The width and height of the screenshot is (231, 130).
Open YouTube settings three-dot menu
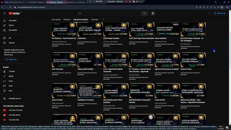click(x=209, y=13)
